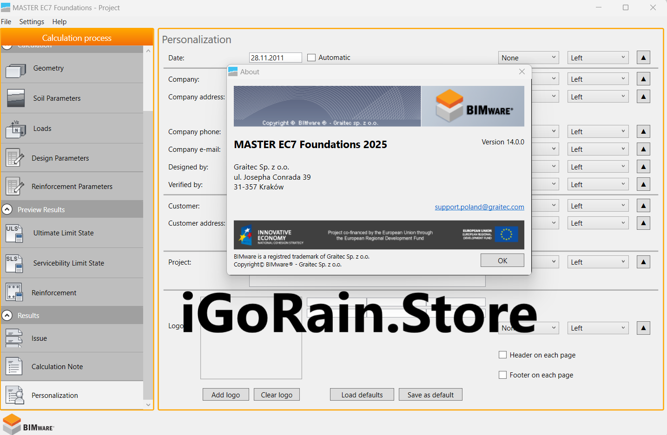Open the Settings menu

click(32, 22)
